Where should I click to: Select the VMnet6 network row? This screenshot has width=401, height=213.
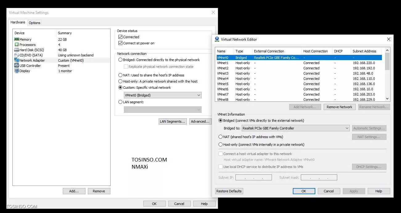[299, 89]
